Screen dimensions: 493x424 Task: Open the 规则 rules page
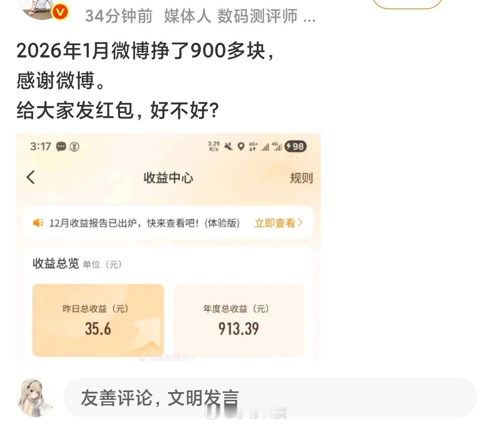pos(301,178)
